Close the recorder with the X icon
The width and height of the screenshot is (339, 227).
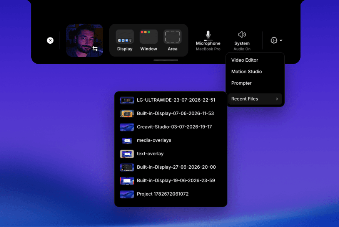tap(50, 40)
